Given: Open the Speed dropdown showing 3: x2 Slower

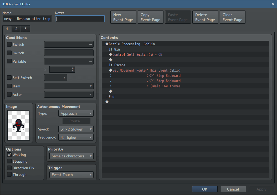Looking at the screenshot, I should [76, 129].
